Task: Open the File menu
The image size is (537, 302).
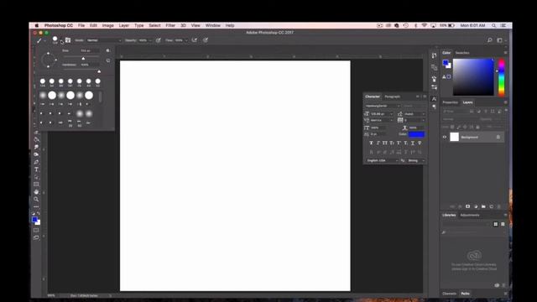Action: tap(81, 25)
